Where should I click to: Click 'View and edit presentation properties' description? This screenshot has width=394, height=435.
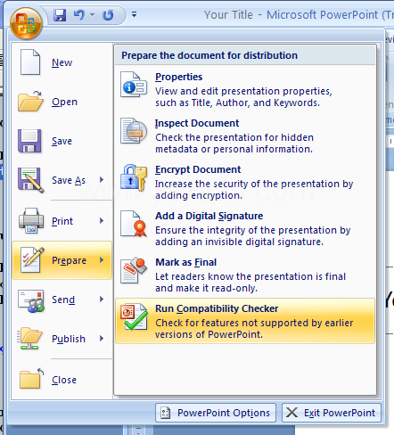(243, 97)
